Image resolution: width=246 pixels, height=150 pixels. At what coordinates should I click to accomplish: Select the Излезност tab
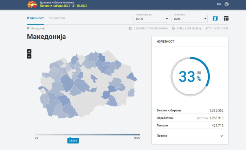(x=35, y=18)
